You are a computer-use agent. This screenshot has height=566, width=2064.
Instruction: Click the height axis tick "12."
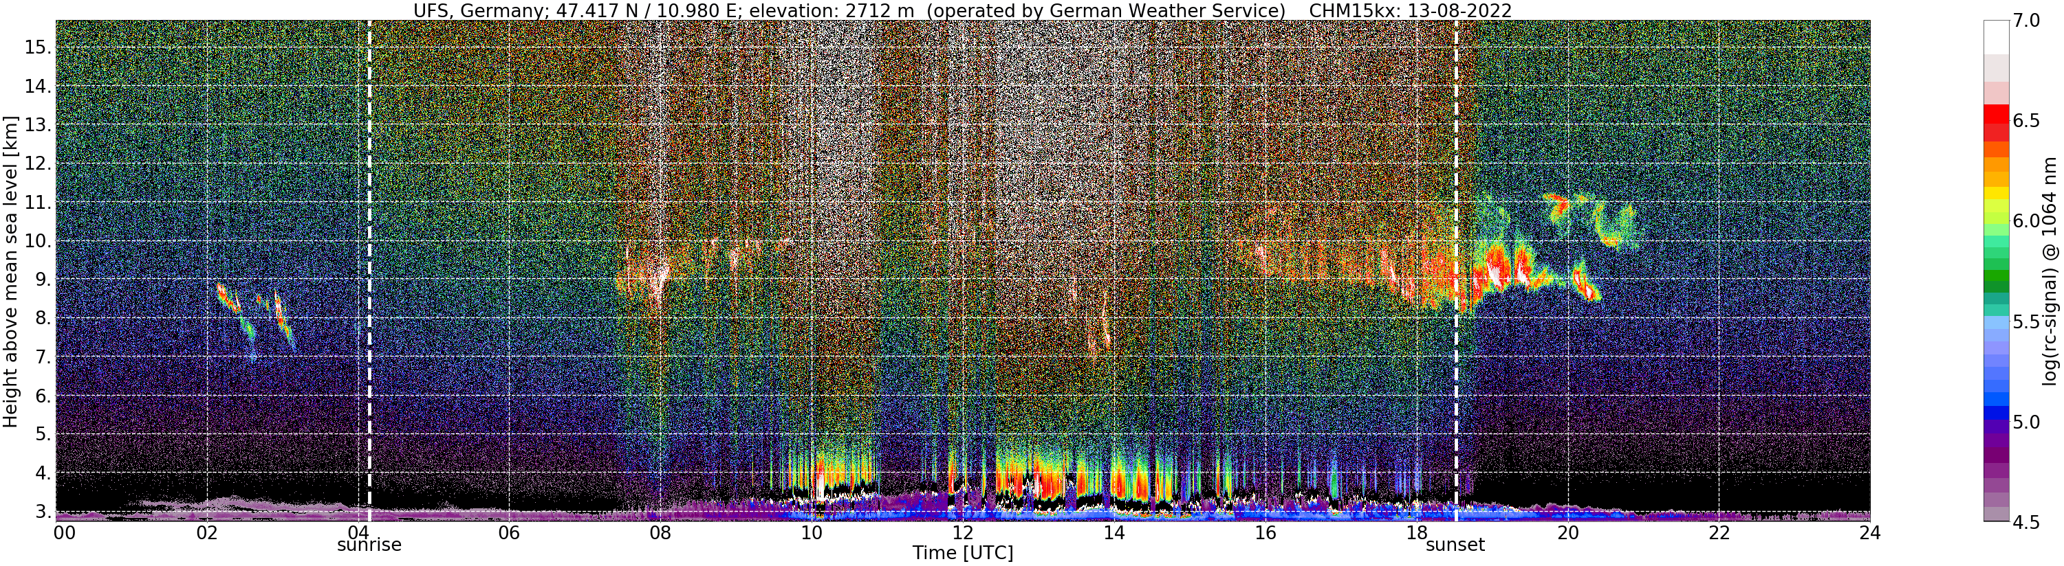tap(38, 164)
